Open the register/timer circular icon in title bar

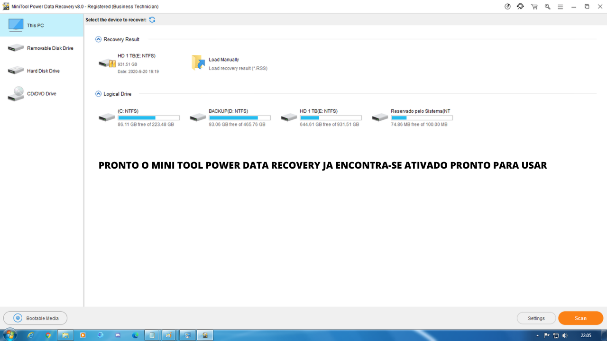pos(507,7)
